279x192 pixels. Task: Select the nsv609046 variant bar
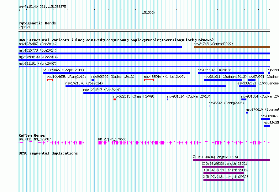tap(266, 119)
